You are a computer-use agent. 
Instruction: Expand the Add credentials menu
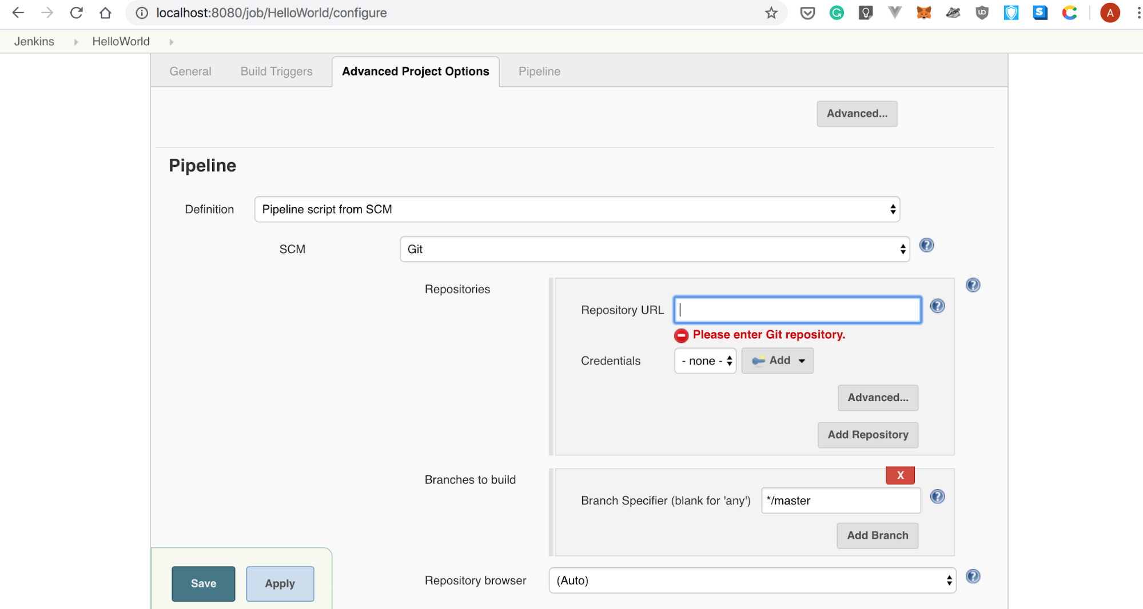[778, 360]
